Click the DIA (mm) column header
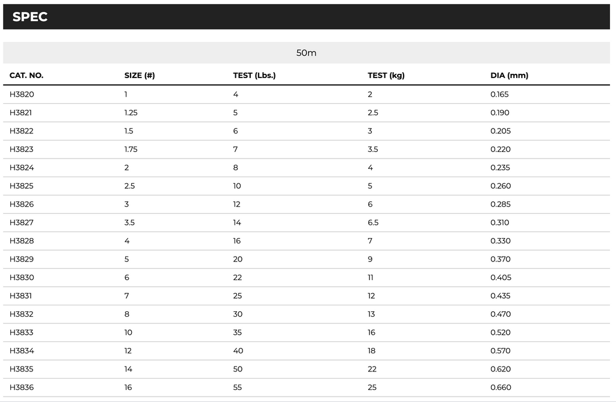The height and width of the screenshot is (402, 616). [x=509, y=76]
